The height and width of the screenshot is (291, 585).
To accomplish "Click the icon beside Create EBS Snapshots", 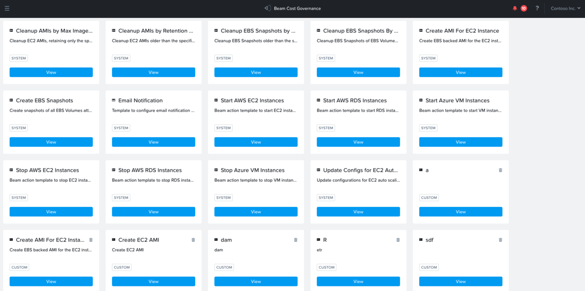I will (x=11, y=100).
